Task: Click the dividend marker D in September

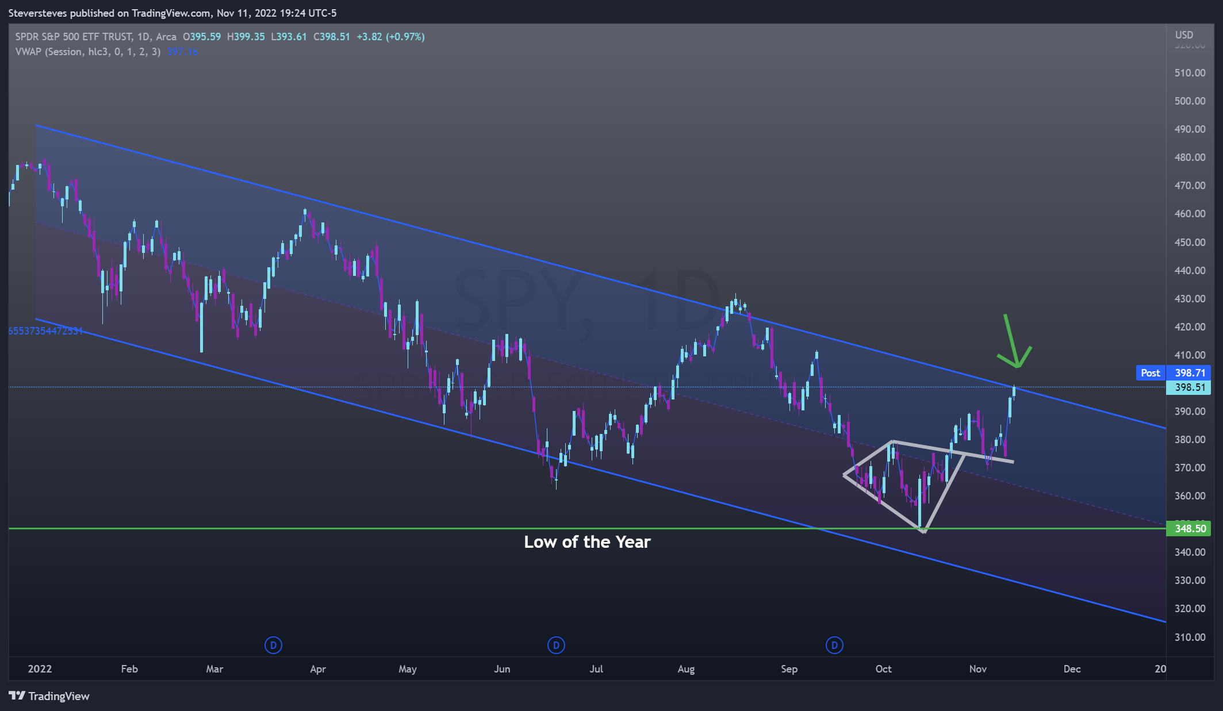Action: 834,645
